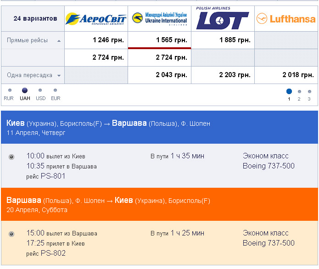This screenshot has width=319, height=269.
Task: Select EUR currency option
Action: pos(56,91)
